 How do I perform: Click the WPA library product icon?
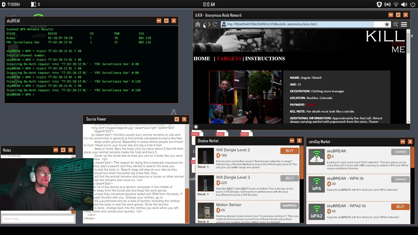click(316, 184)
